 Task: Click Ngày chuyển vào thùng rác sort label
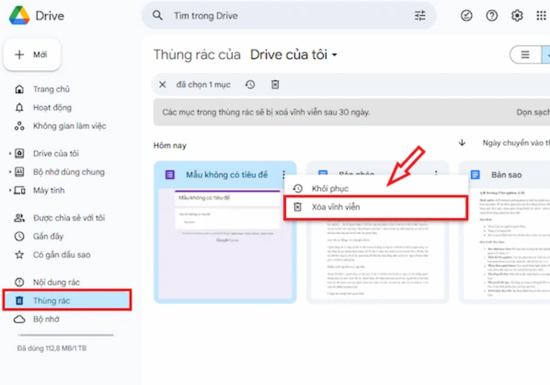pyautogui.click(x=516, y=143)
